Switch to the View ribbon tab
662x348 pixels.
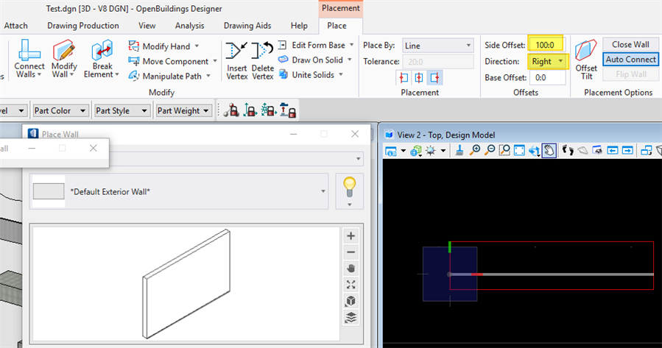coord(147,26)
